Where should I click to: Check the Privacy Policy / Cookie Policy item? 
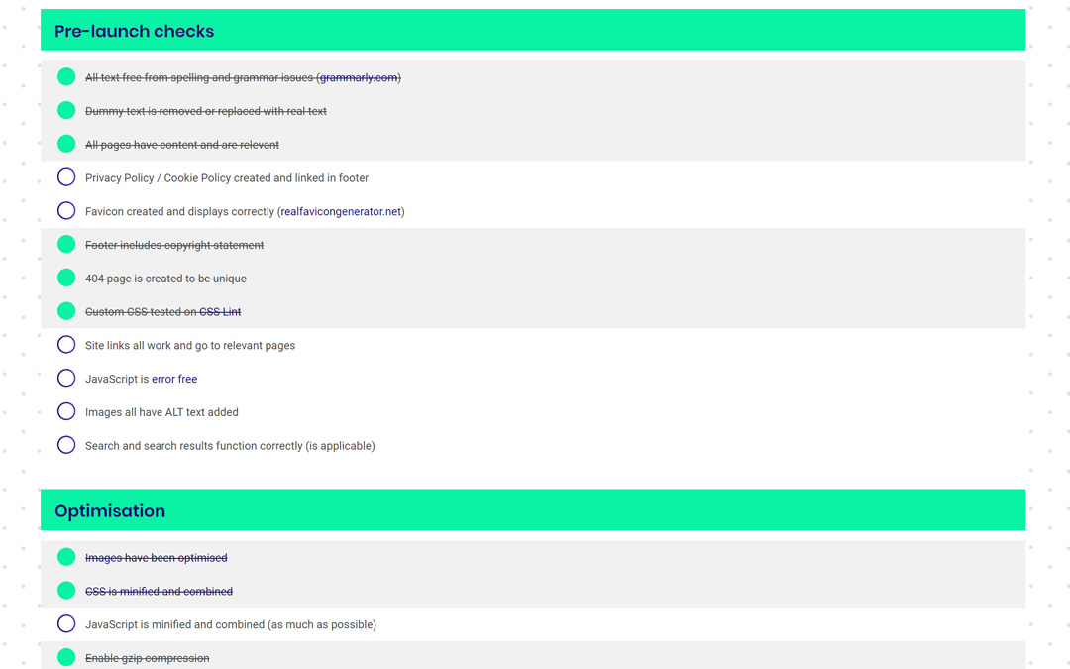point(66,176)
